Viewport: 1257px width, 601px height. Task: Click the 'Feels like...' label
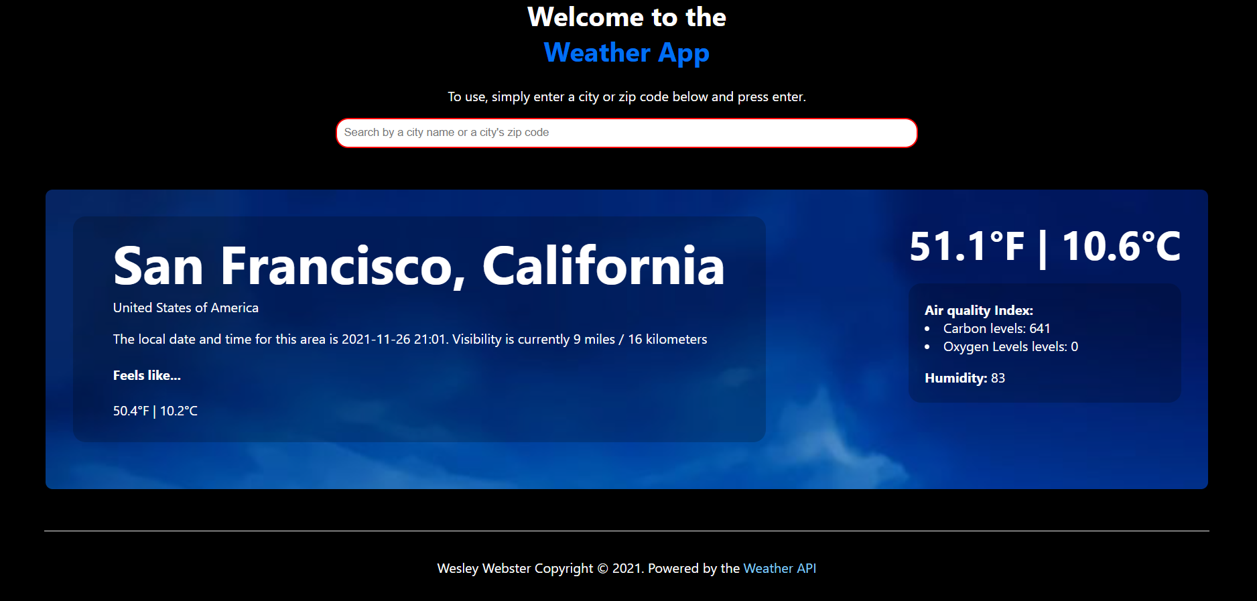click(x=147, y=375)
